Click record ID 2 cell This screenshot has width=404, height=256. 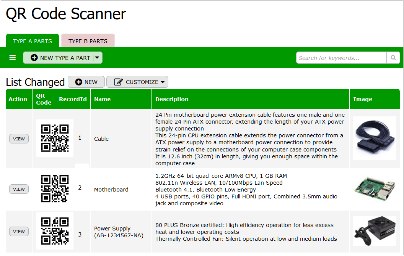pos(80,188)
